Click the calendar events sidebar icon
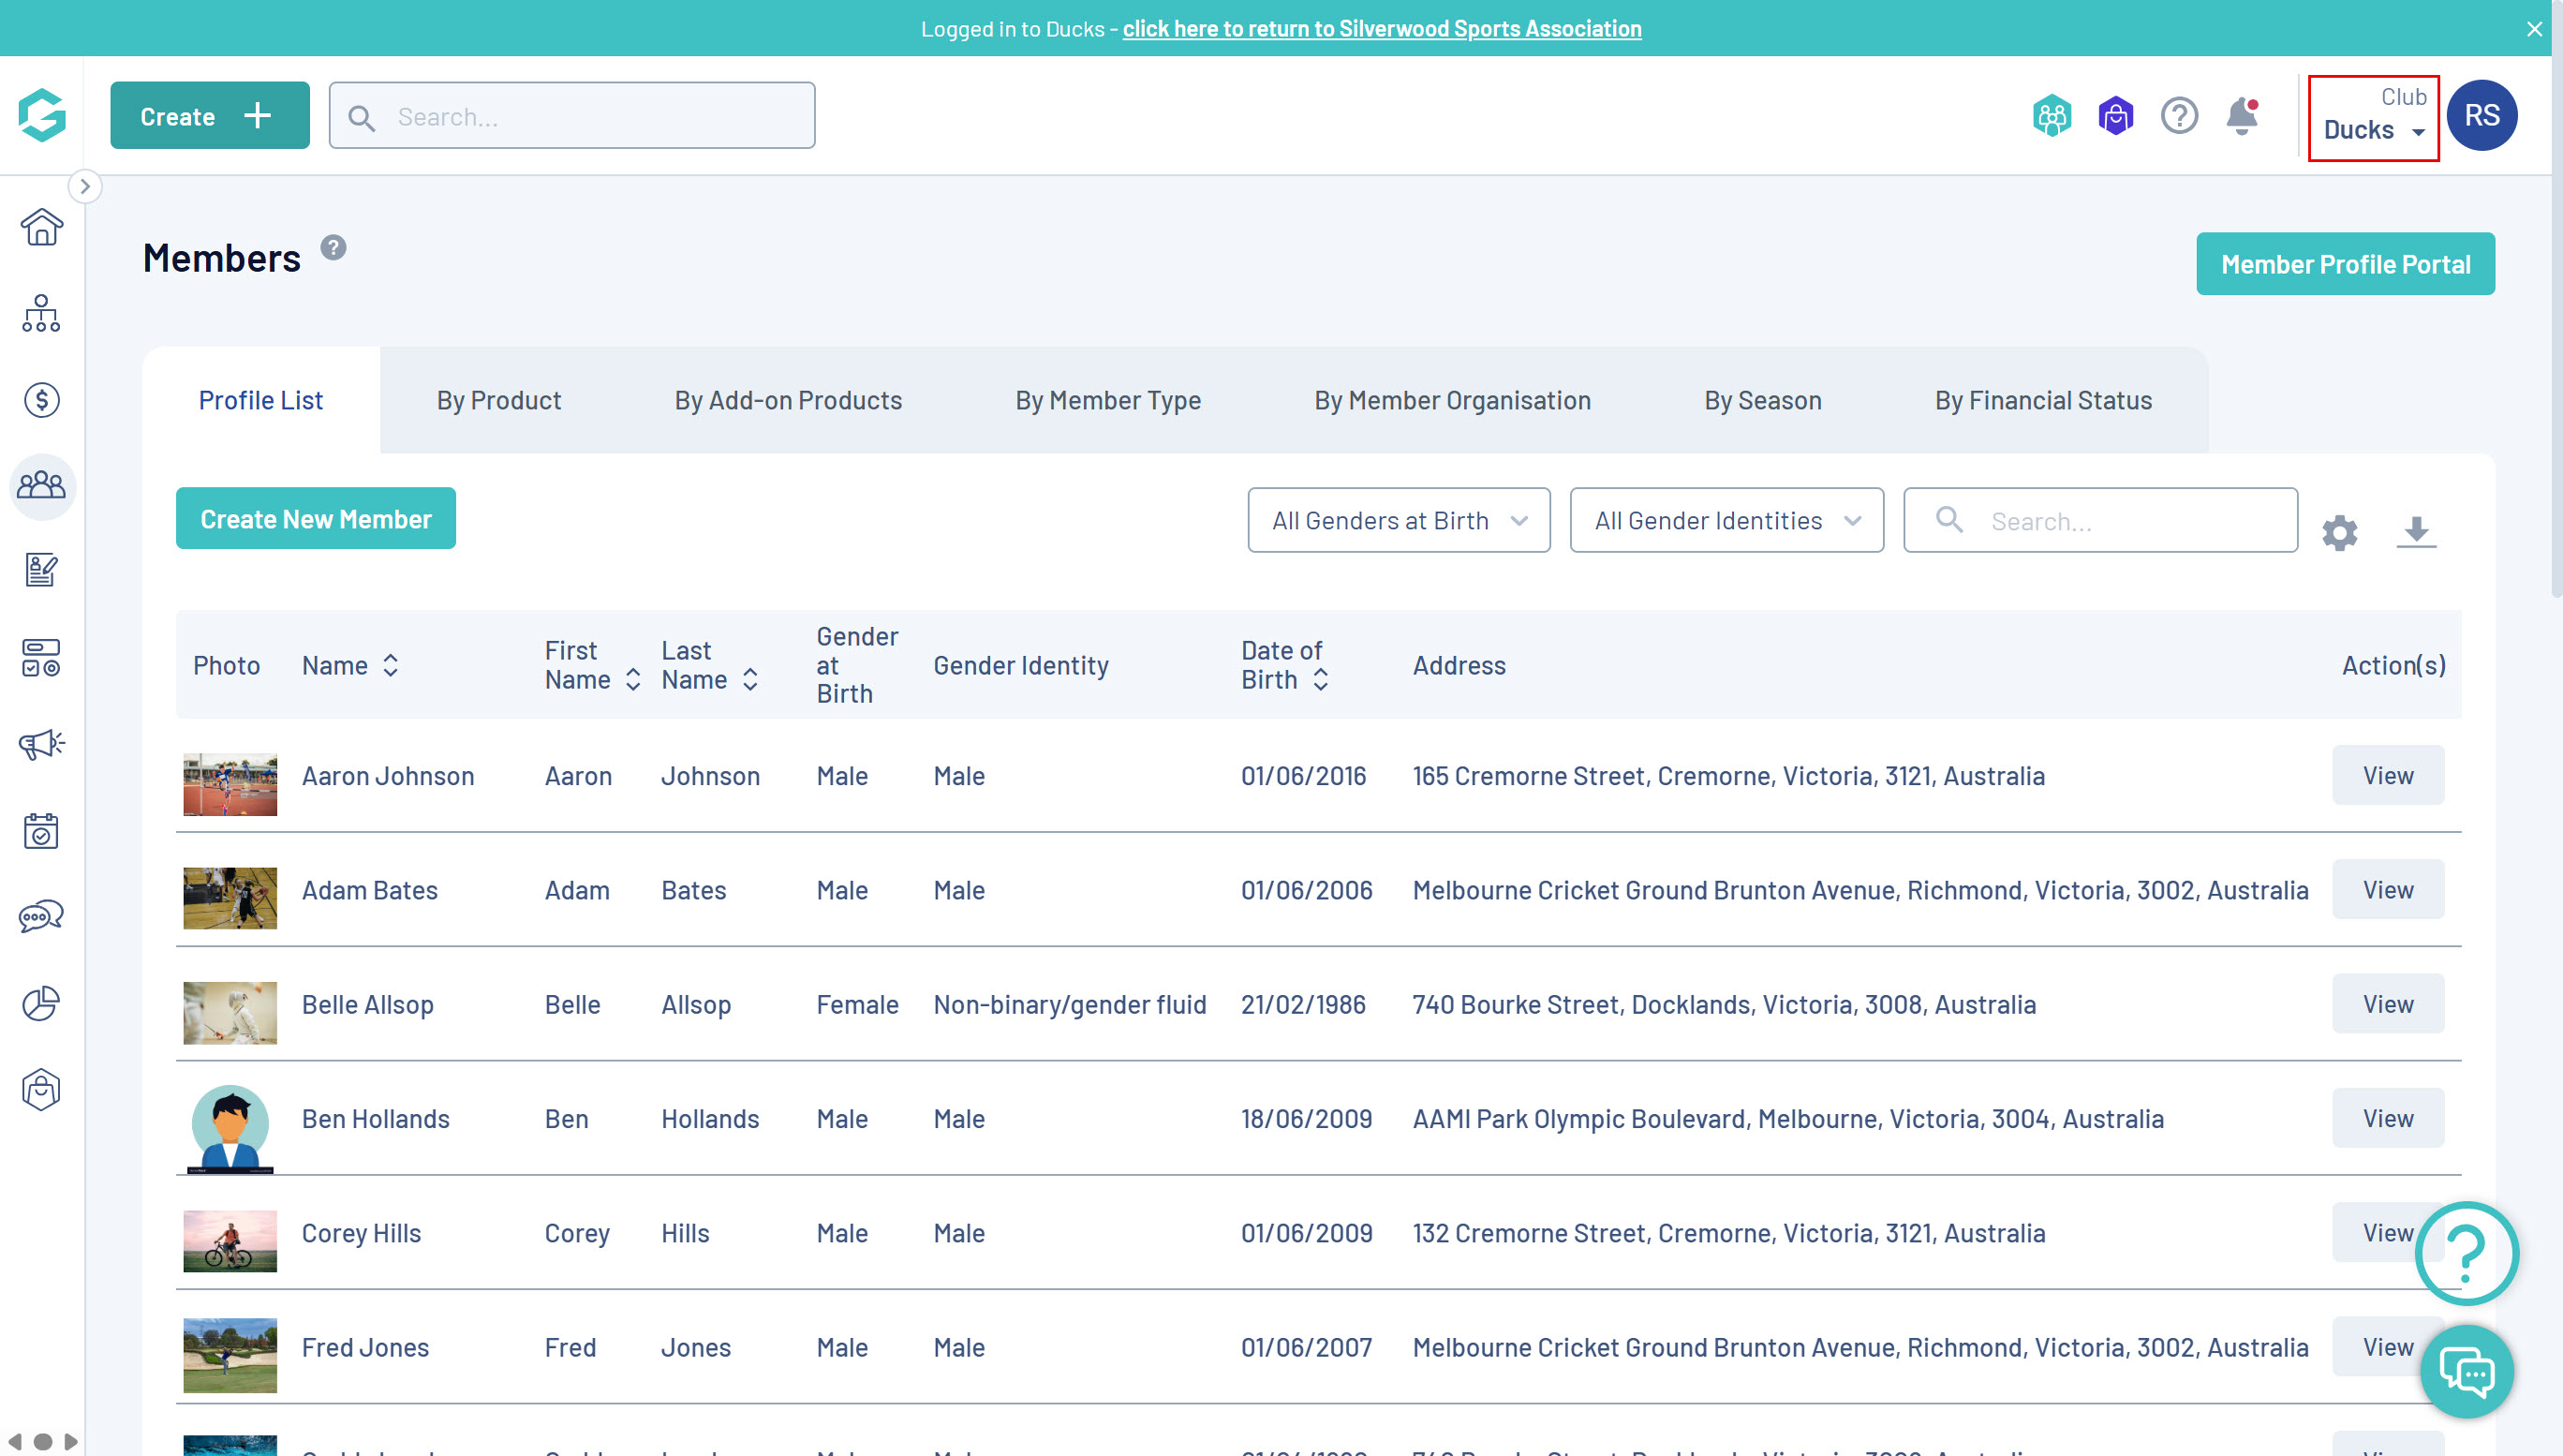 (41, 830)
